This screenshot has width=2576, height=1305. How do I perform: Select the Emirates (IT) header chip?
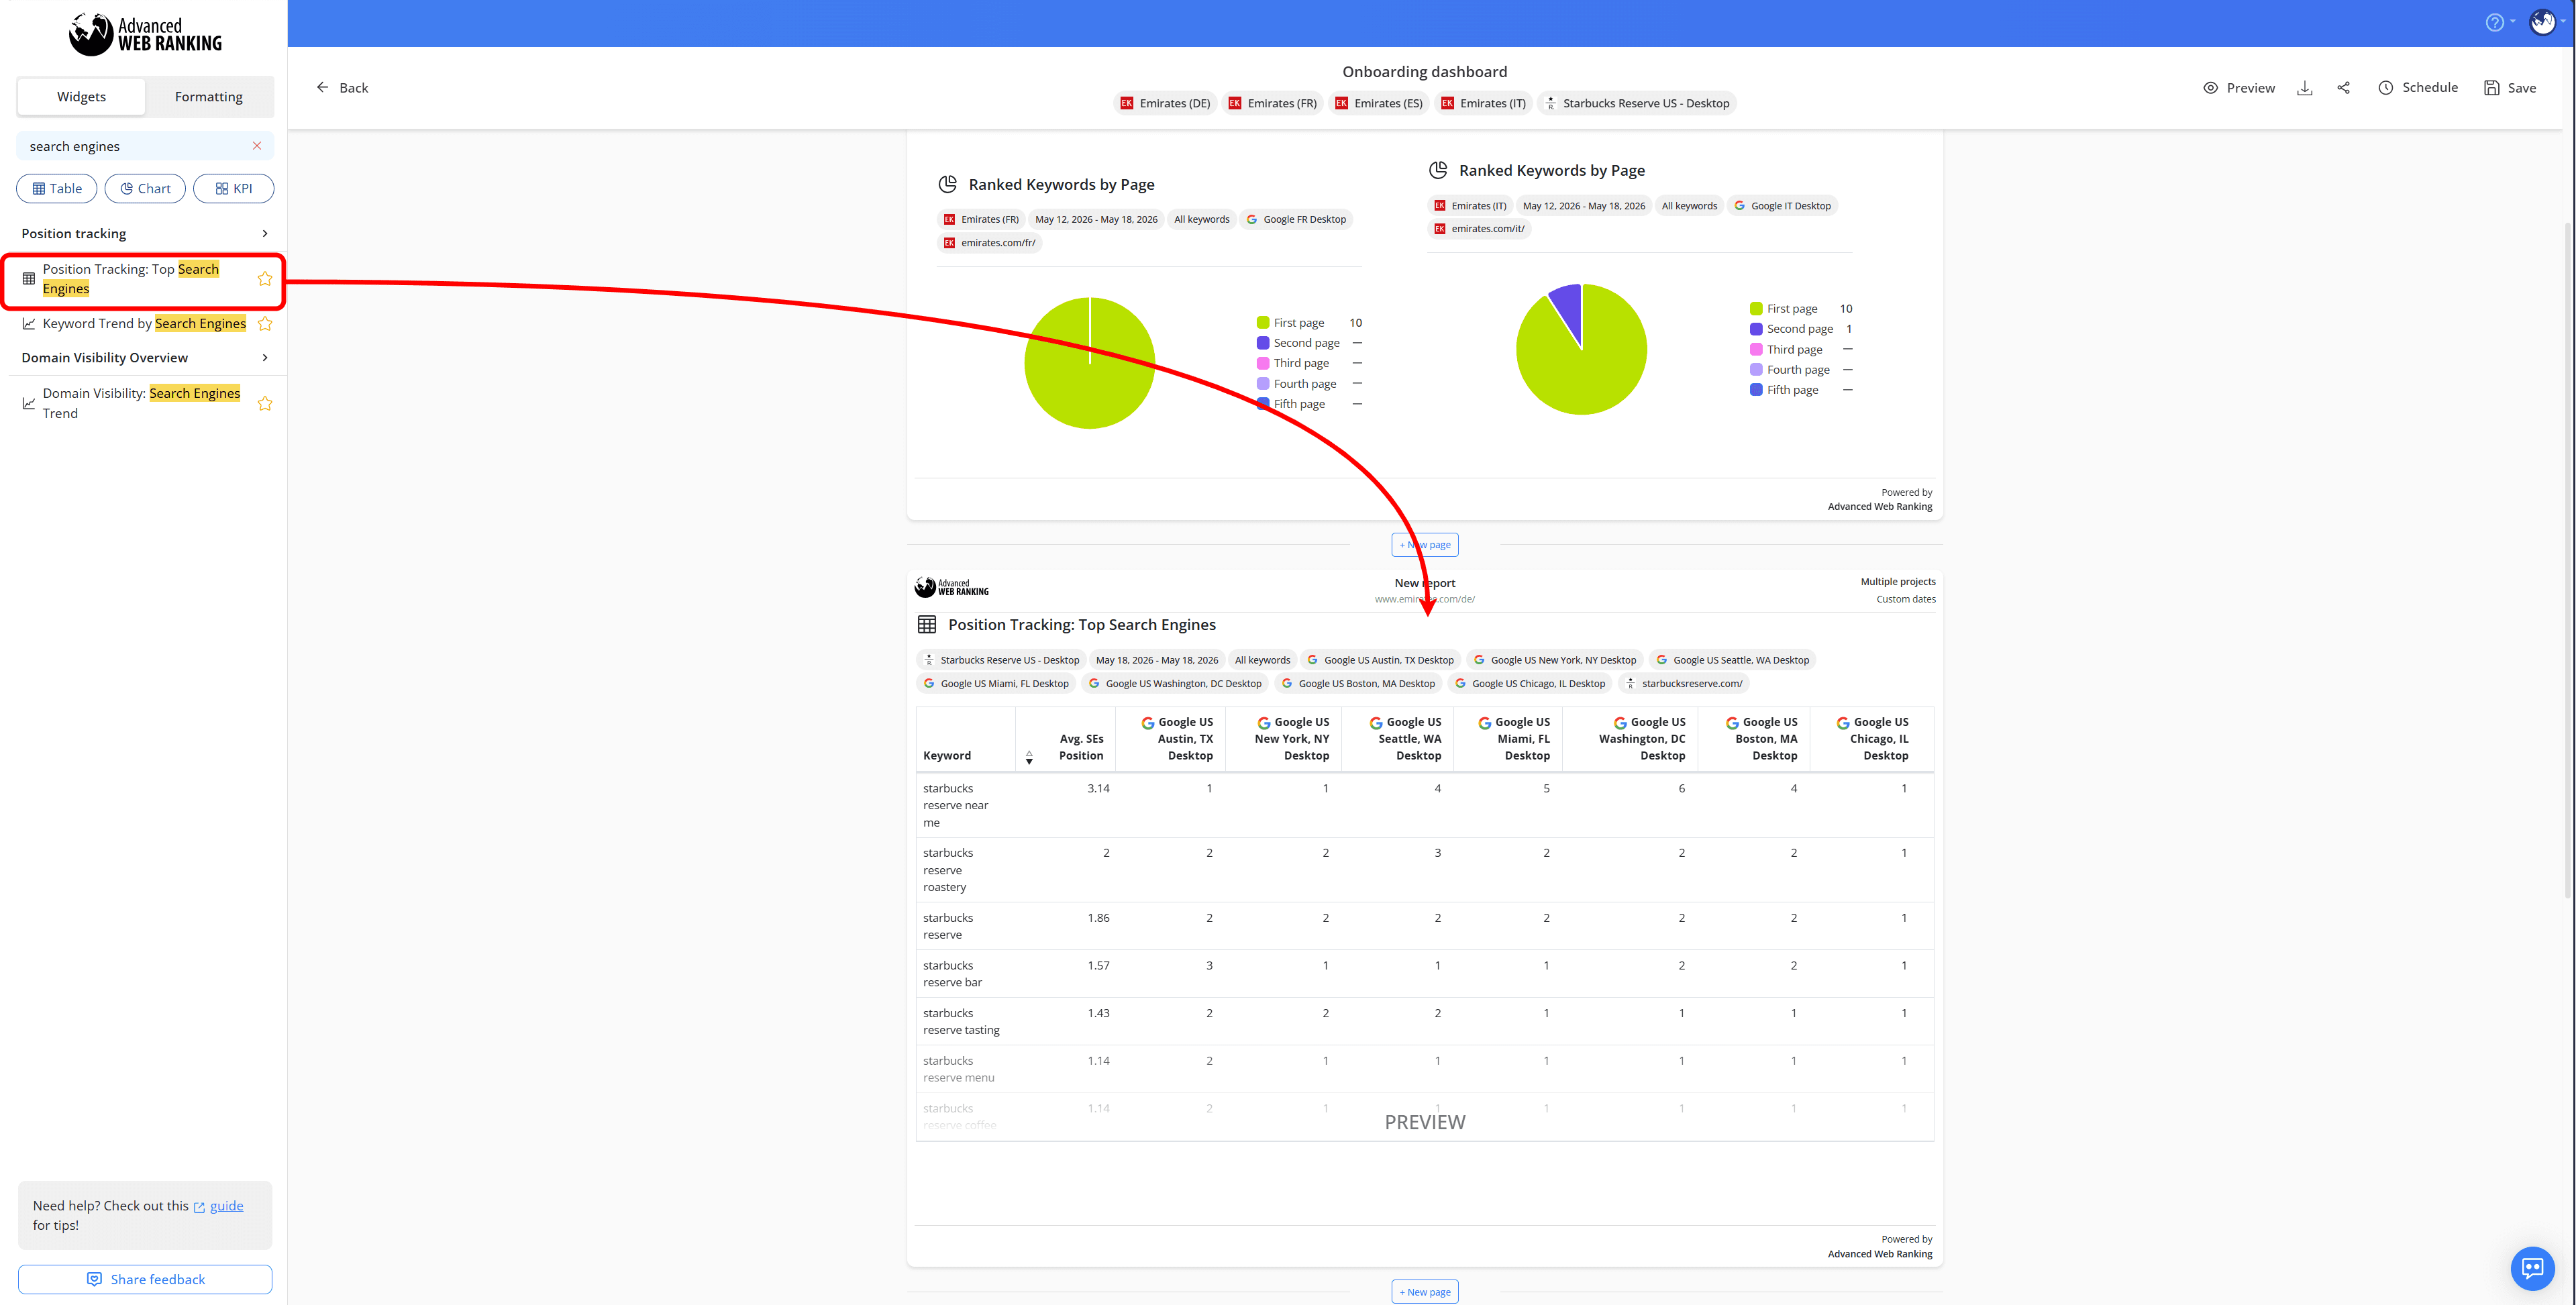(1483, 103)
